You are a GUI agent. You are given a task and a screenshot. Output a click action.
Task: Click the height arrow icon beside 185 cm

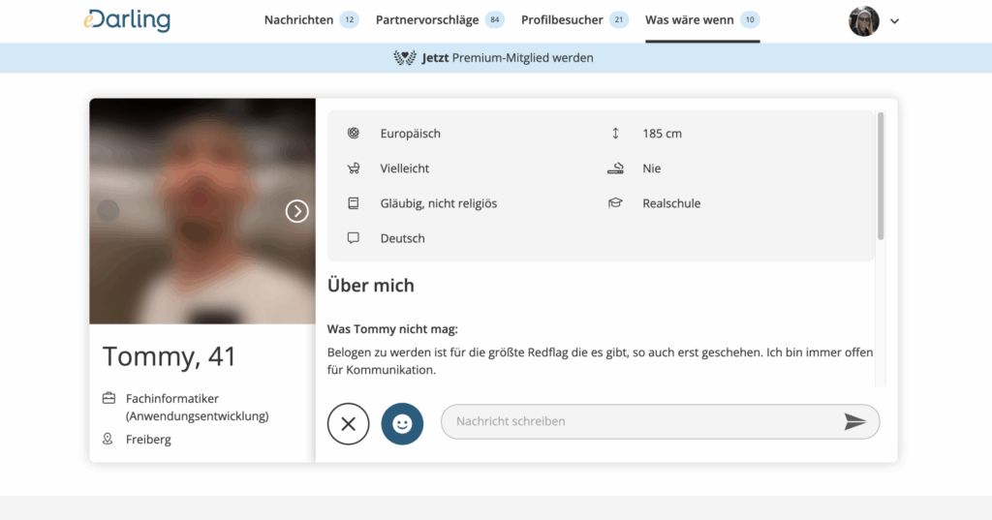click(615, 133)
